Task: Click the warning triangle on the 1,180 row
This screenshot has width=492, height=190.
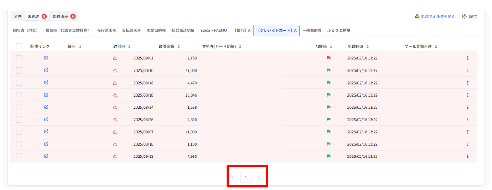Action: click(x=115, y=144)
